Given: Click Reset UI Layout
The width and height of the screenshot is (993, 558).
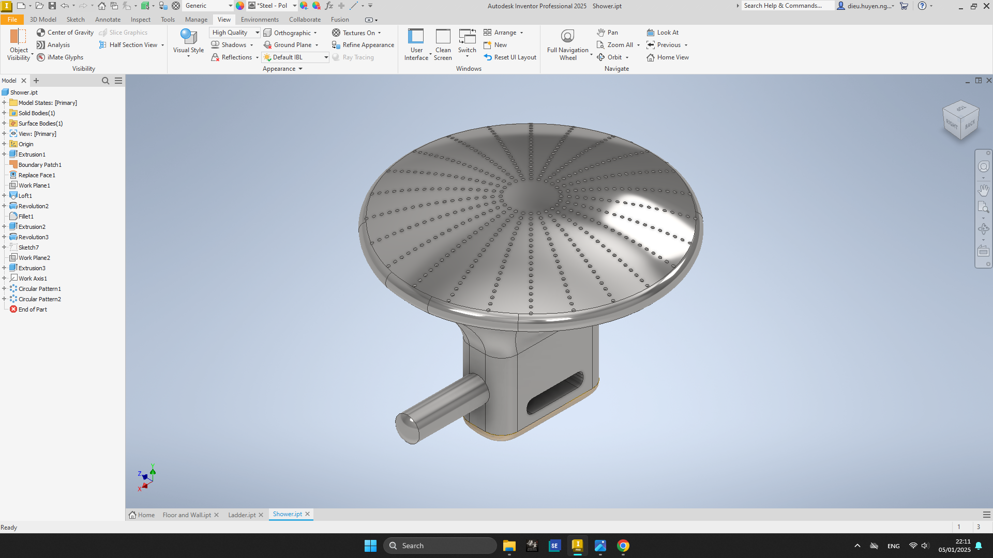Looking at the screenshot, I should [x=510, y=57].
